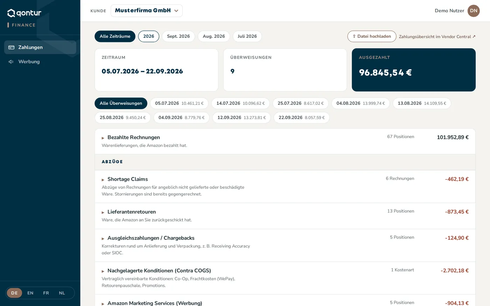The height and width of the screenshot is (306, 490).
Task: Switch language to FR
Action: tap(46, 293)
